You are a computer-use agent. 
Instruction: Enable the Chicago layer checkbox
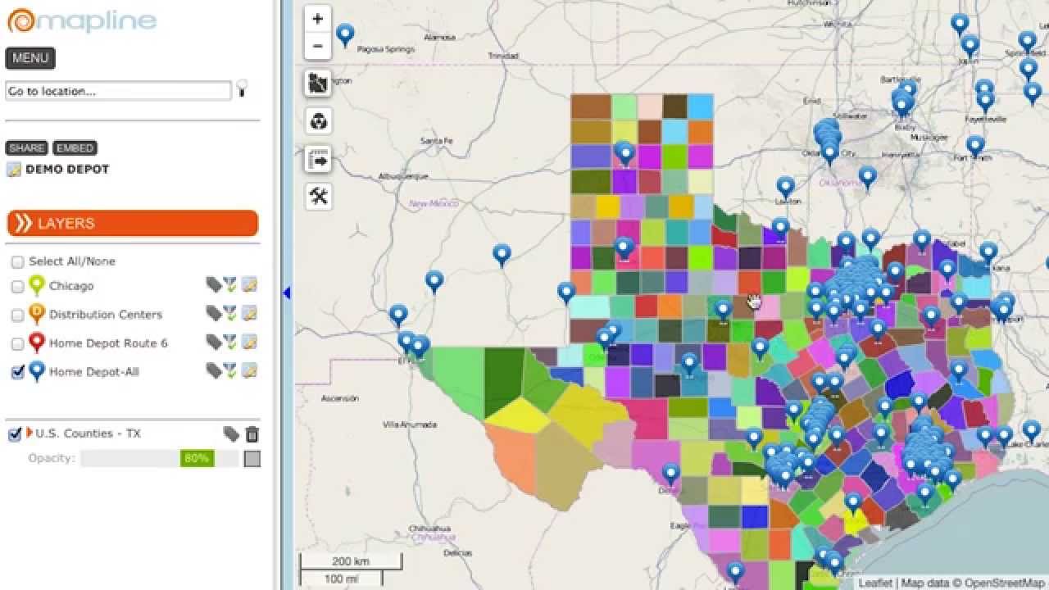point(17,287)
